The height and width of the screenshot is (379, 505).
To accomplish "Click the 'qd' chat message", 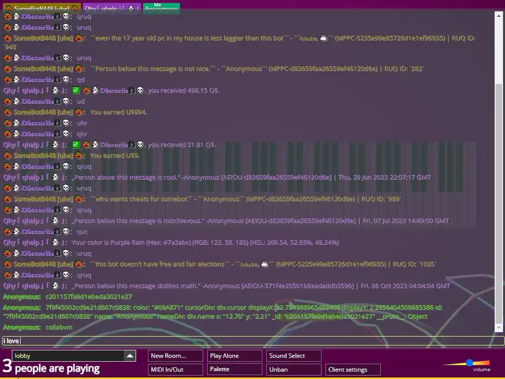I will tap(80, 79).
